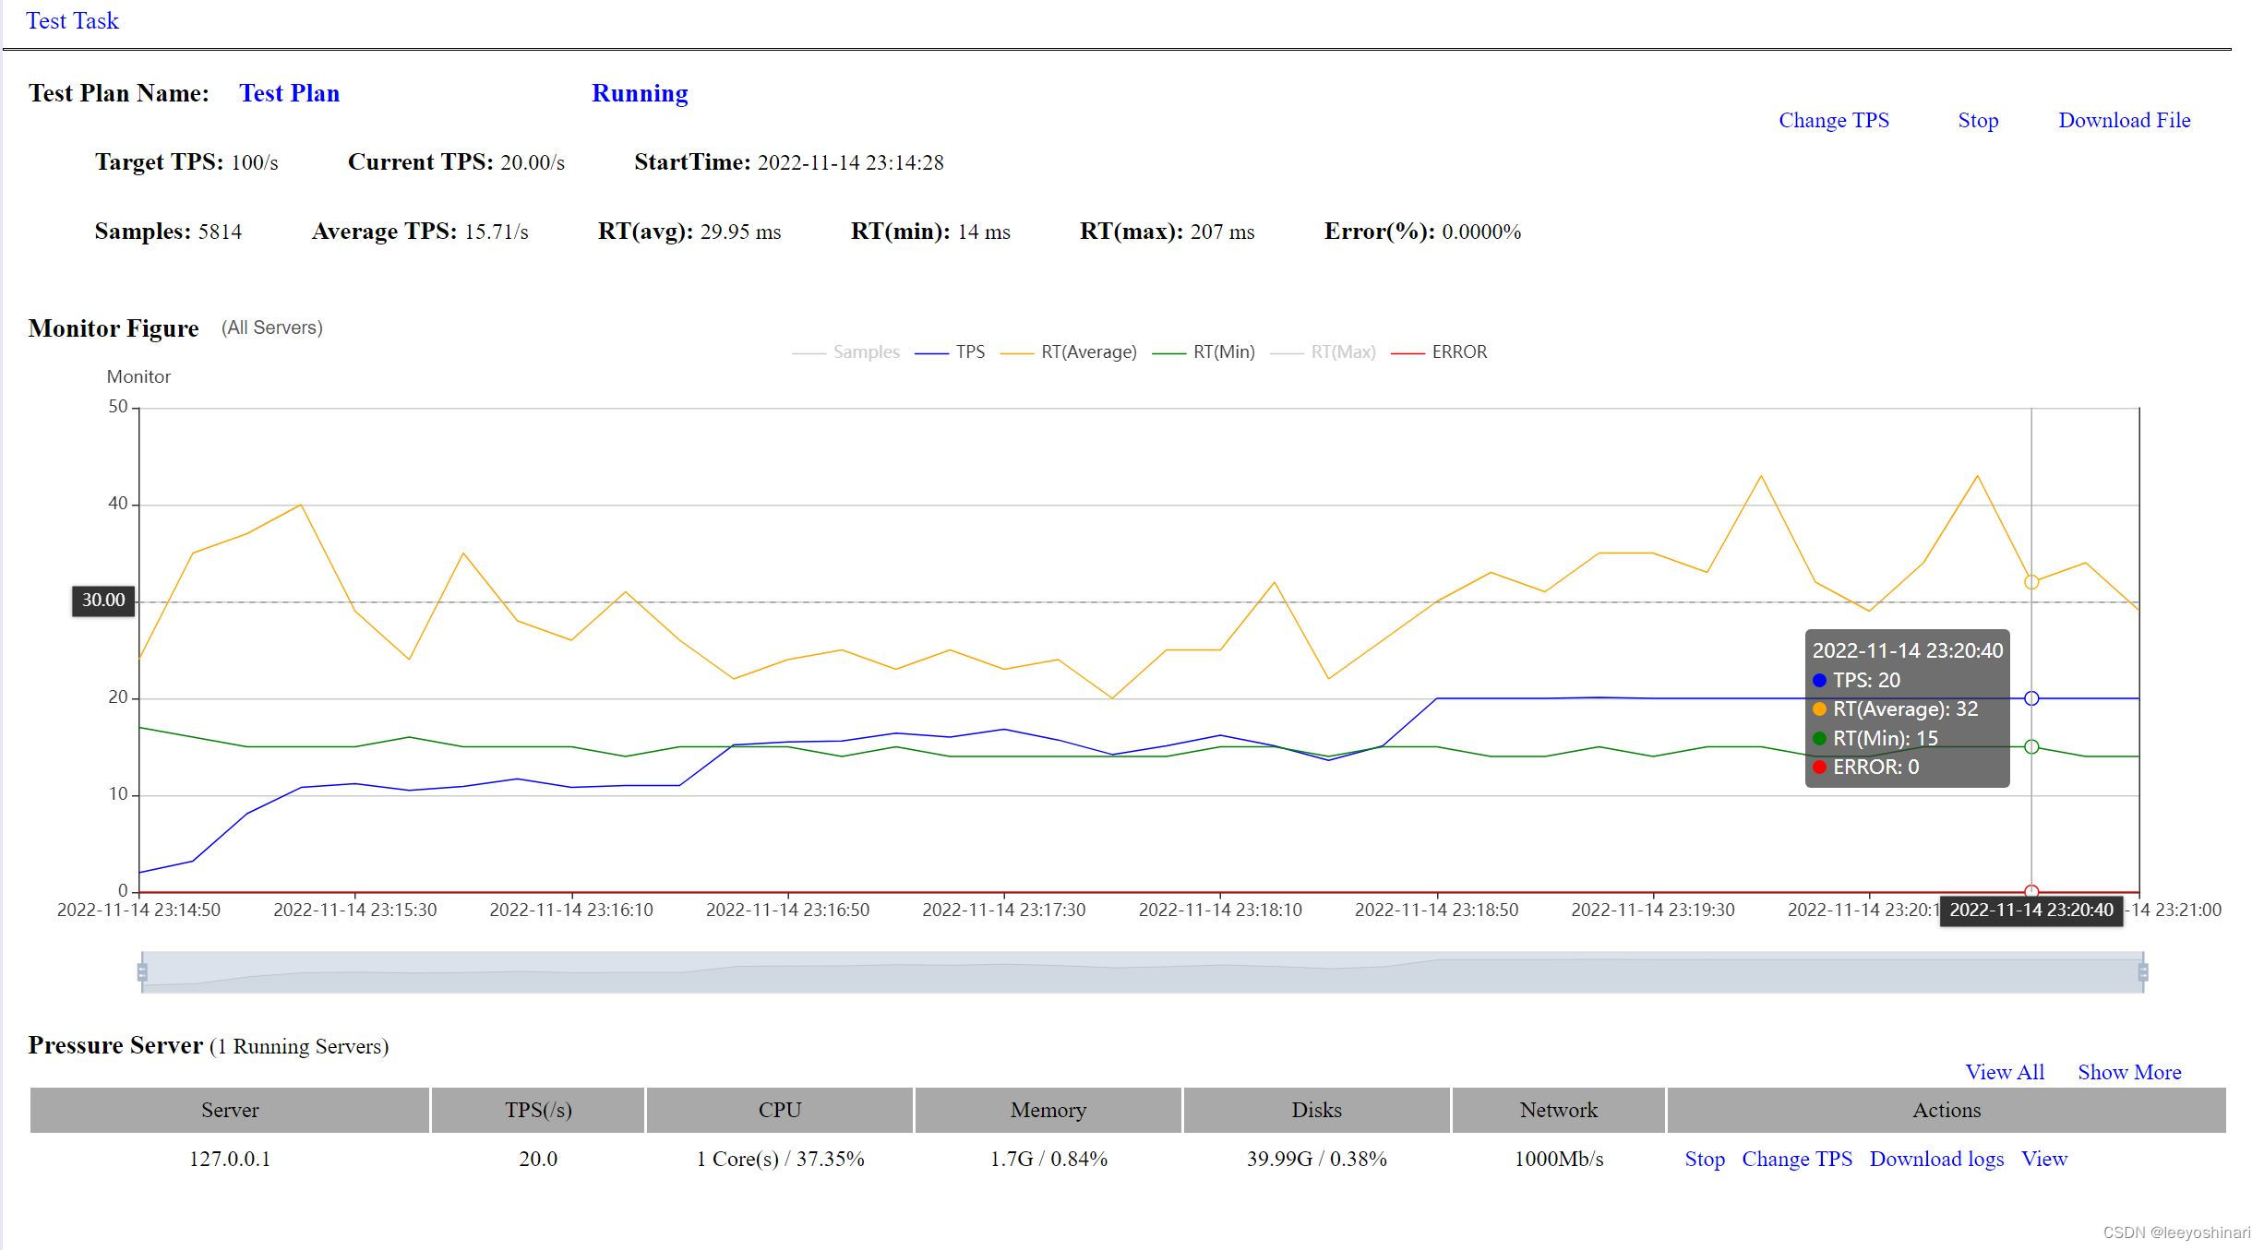View details of server 127.0.0.1

pos(2043,1159)
